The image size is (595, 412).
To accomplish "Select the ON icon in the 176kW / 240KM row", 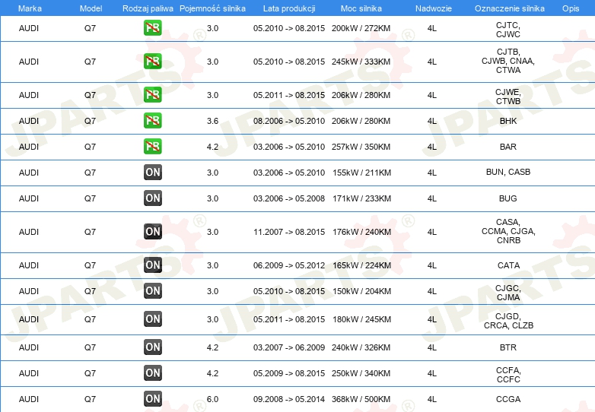I will tap(153, 232).
